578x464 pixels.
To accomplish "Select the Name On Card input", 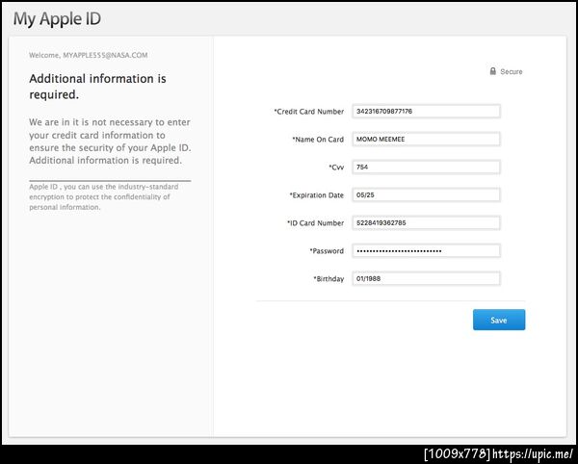I will point(426,140).
